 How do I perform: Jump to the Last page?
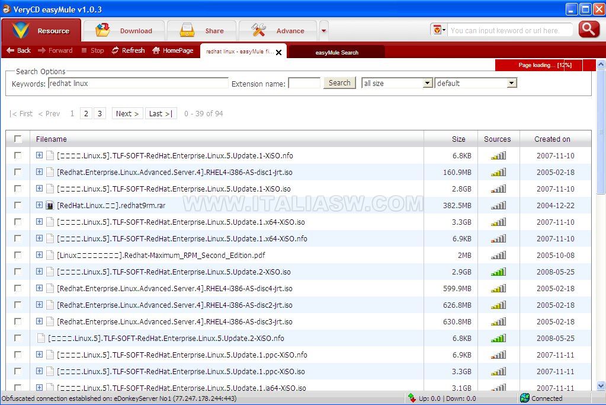tap(161, 113)
